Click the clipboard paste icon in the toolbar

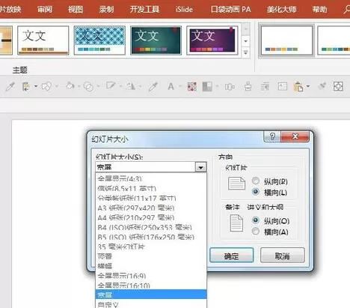click(298, 87)
